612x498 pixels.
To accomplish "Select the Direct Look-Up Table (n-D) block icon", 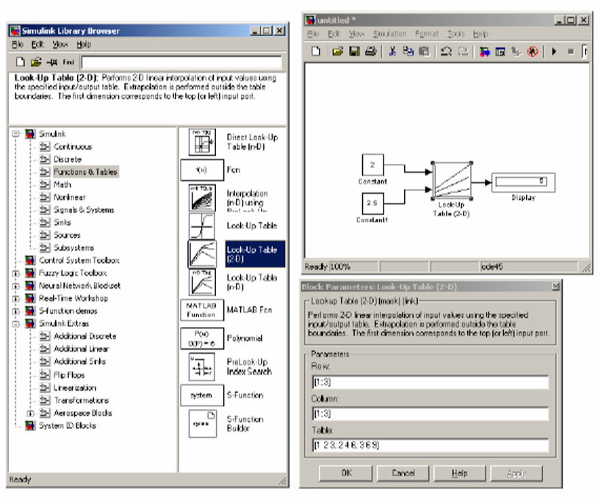I will click(202, 142).
